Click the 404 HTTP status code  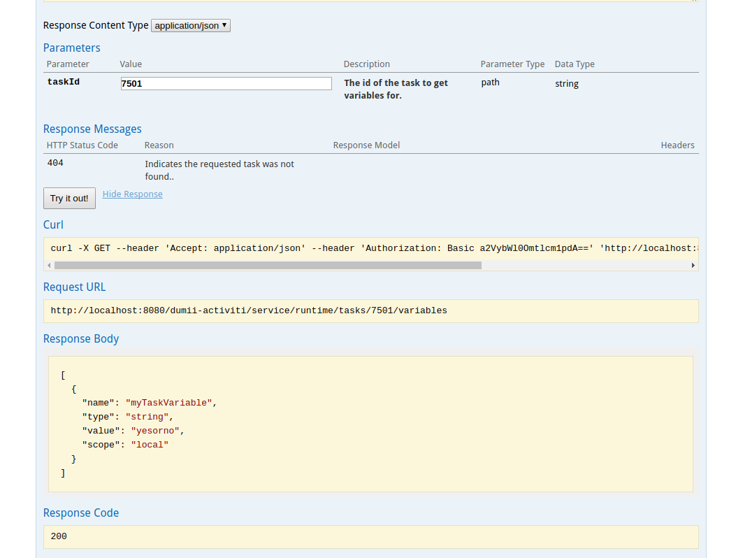tap(55, 163)
